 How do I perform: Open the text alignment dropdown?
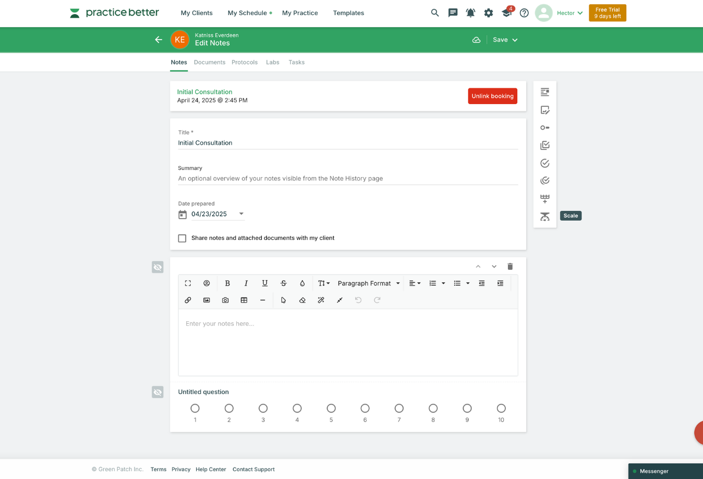pyautogui.click(x=415, y=283)
